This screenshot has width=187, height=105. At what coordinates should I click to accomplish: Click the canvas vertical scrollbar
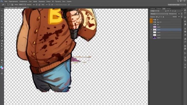coord(149,71)
